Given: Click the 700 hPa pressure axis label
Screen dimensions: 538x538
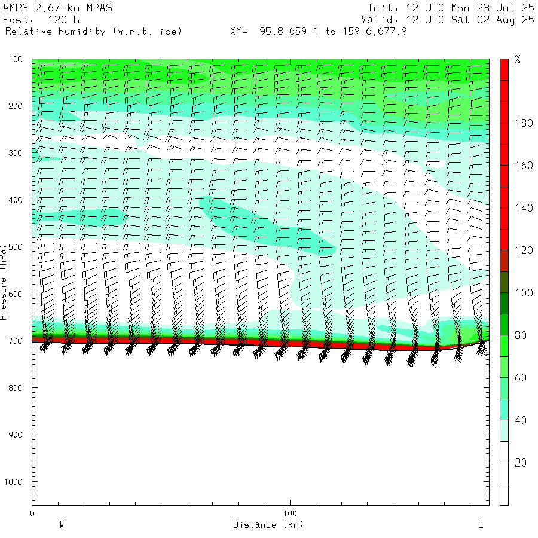Looking at the screenshot, I should point(16,341).
